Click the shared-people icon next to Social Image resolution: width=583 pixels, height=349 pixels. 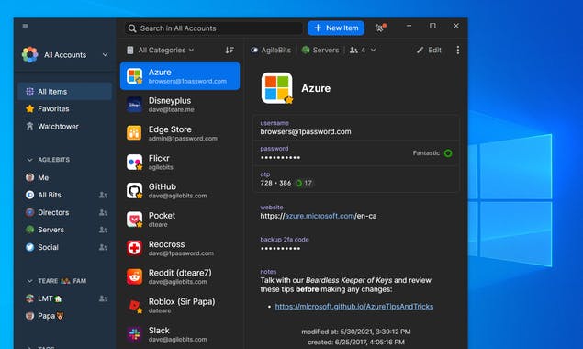pyautogui.click(x=103, y=247)
